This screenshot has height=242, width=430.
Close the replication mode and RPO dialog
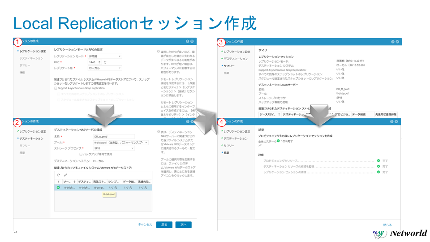[192, 41]
